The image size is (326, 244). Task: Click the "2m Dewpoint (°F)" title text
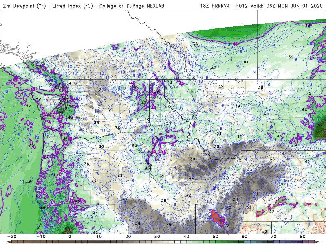click(x=24, y=6)
